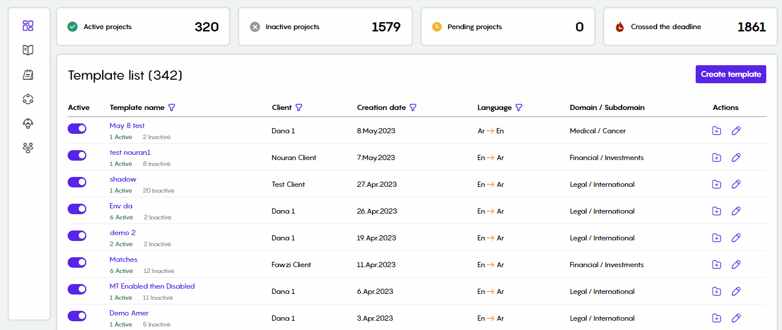Image resolution: width=782 pixels, height=330 pixels.
Task: Select the Inactive projects card
Action: 325,27
